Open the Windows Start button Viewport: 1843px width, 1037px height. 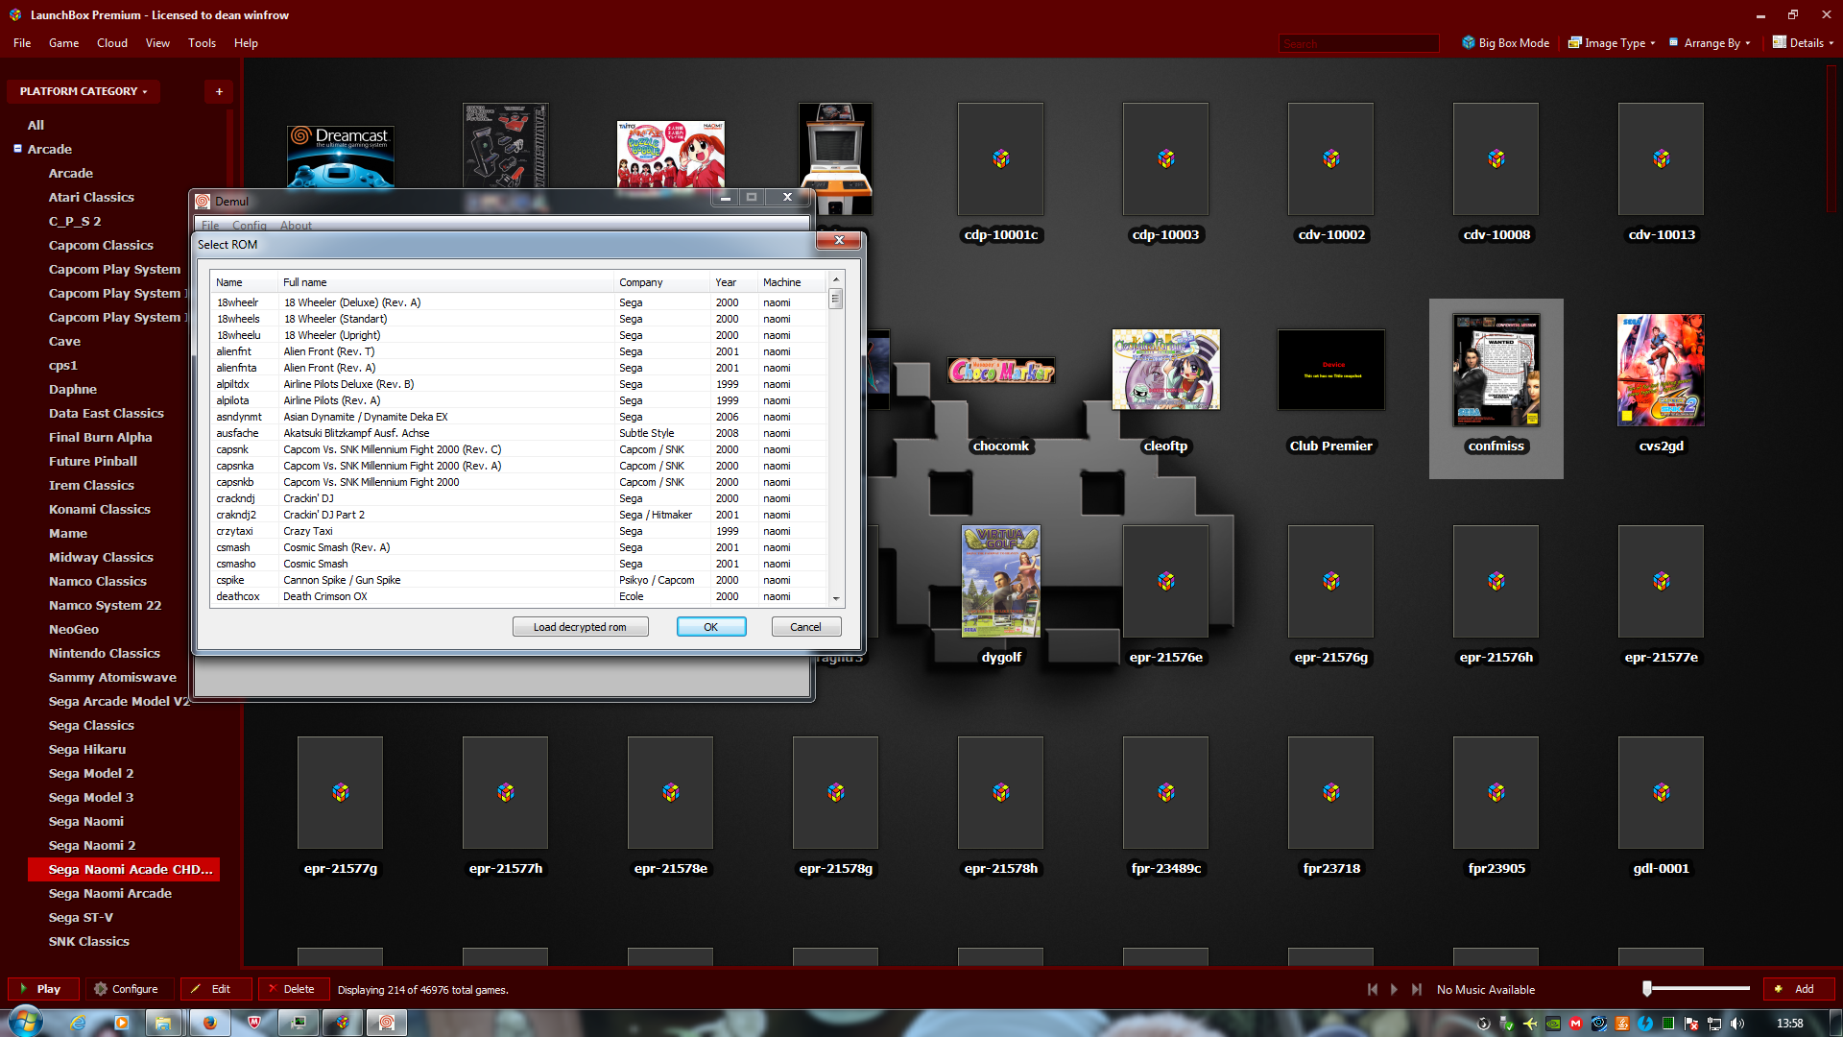[26, 1022]
